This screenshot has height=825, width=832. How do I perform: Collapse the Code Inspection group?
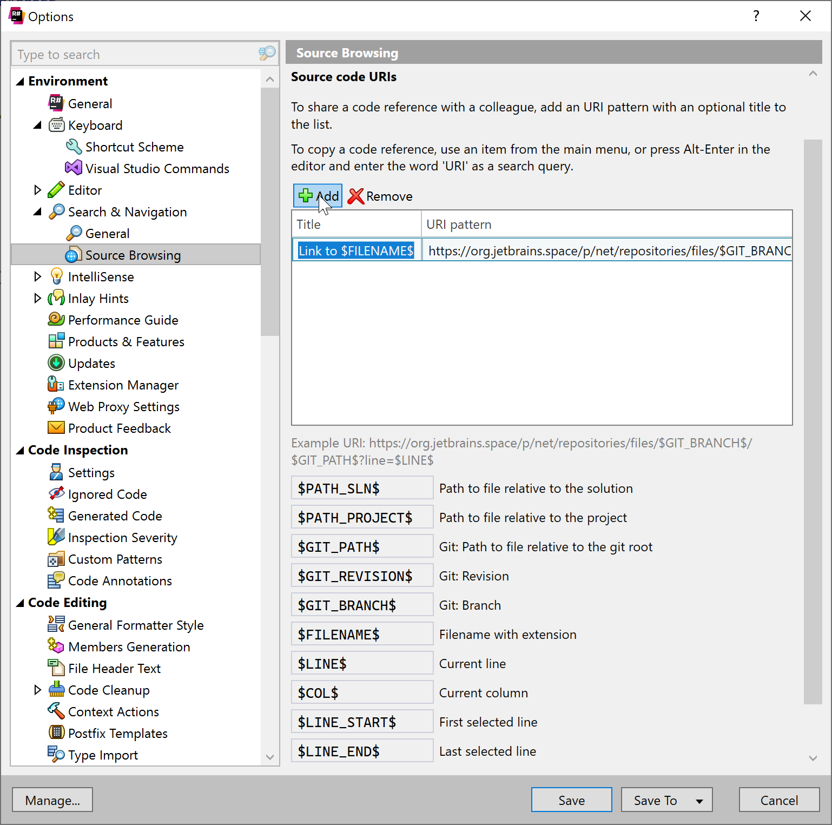(20, 451)
